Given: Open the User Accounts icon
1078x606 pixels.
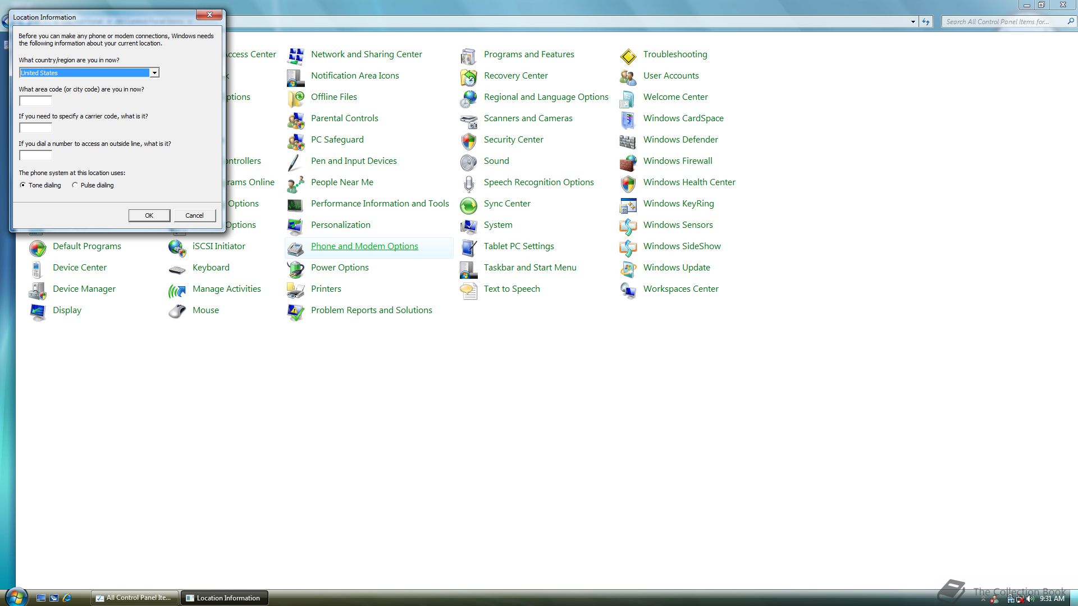Looking at the screenshot, I should tap(628, 76).
